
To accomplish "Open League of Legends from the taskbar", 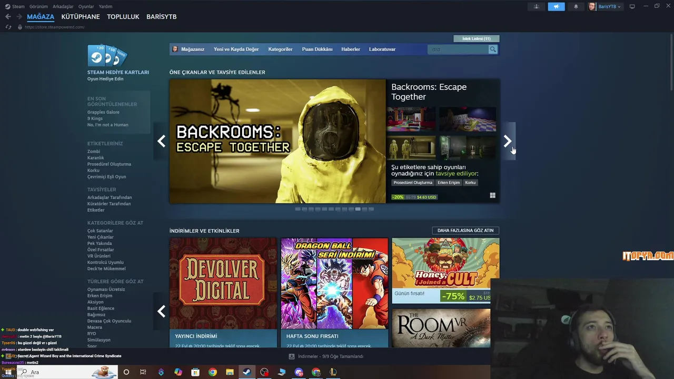I will (x=333, y=372).
